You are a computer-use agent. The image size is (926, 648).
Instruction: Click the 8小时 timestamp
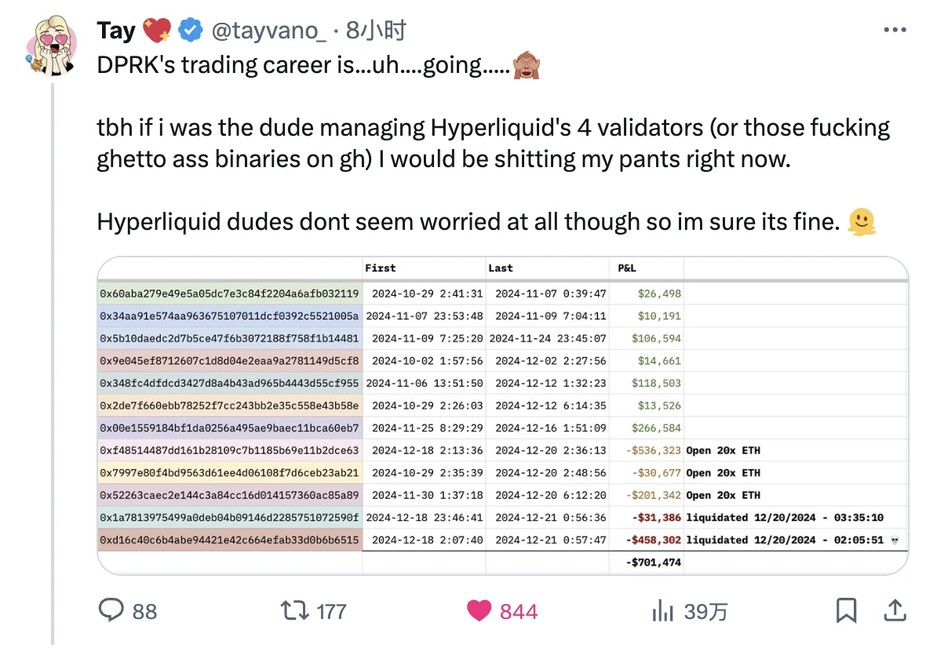[376, 31]
